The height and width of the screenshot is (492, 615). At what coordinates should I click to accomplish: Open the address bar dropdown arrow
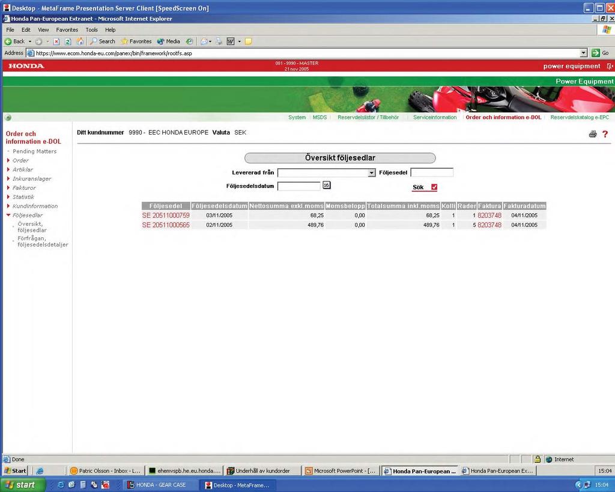point(584,53)
